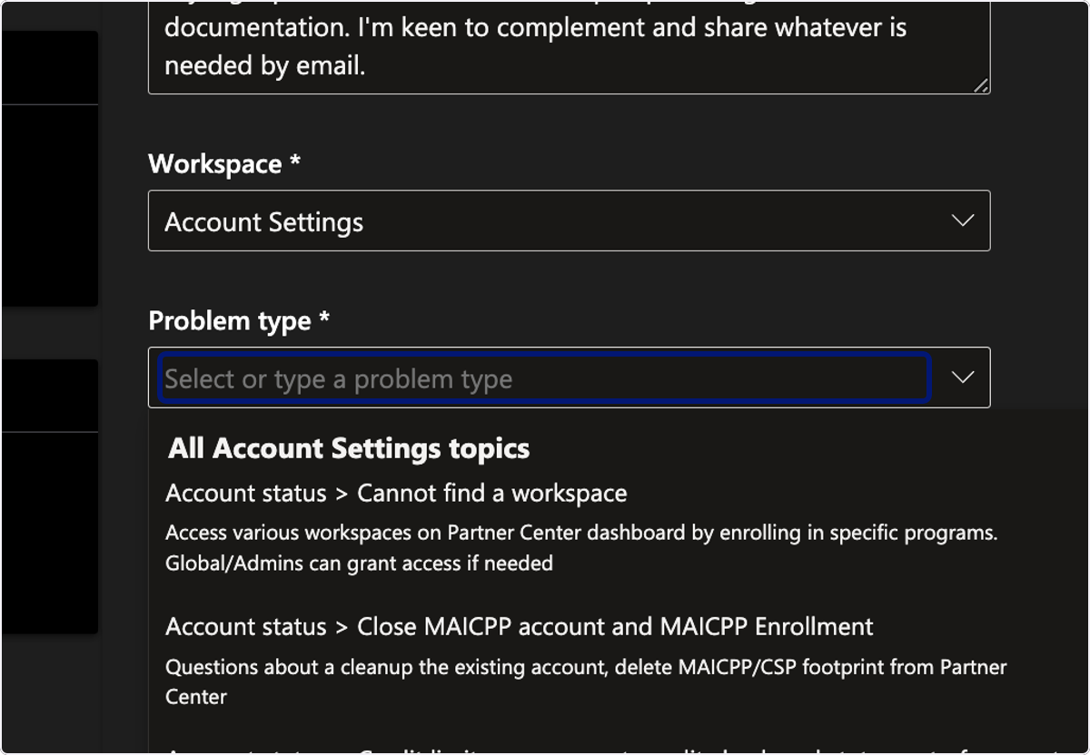The image size is (1090, 755).
Task: Grab the text area resize handle
Action: point(981,85)
